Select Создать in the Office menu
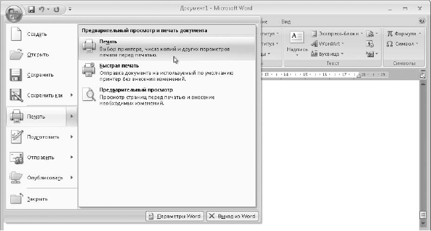This screenshot has width=431, height=231. (x=42, y=34)
